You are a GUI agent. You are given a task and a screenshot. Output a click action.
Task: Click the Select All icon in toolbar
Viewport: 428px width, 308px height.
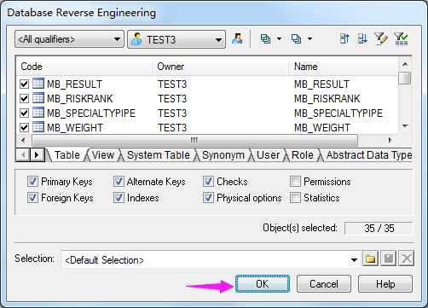click(x=265, y=39)
